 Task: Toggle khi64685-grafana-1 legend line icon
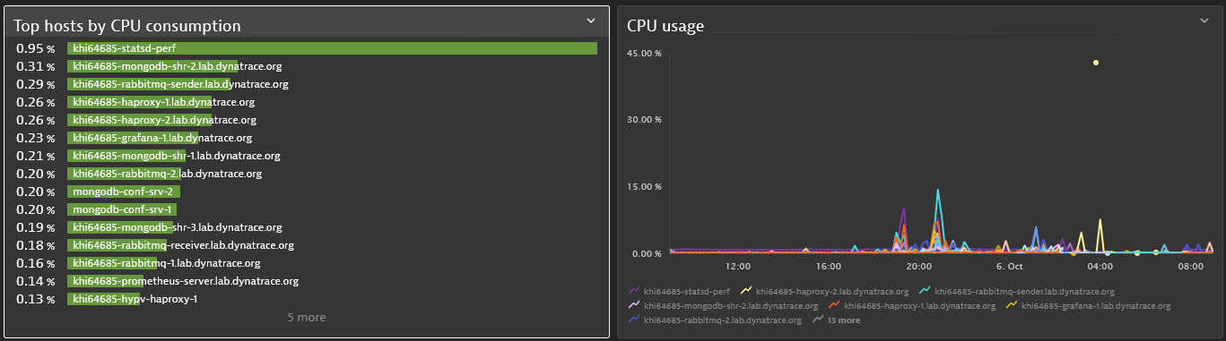pyautogui.click(x=1011, y=305)
